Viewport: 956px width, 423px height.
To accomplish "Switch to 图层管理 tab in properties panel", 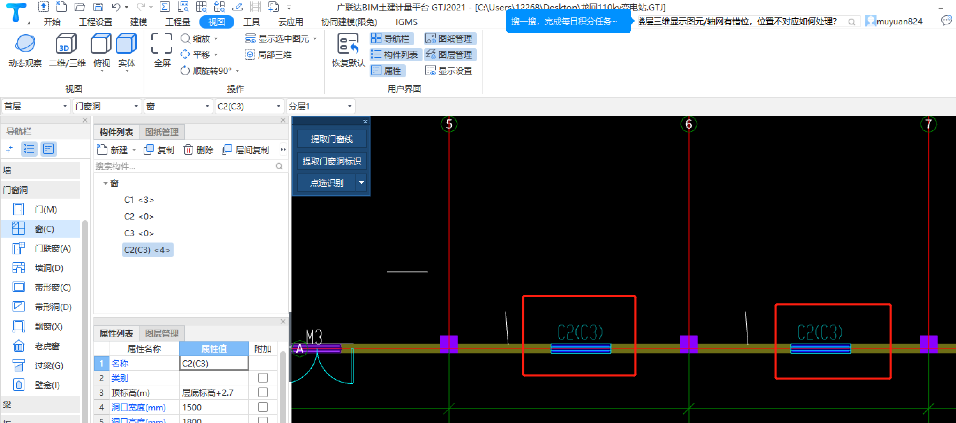I will point(162,333).
